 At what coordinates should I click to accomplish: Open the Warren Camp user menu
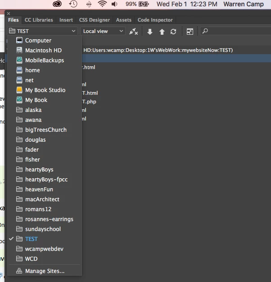click(244, 4)
